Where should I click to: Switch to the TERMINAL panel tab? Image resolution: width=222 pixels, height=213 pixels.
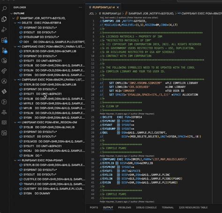click(x=168, y=207)
